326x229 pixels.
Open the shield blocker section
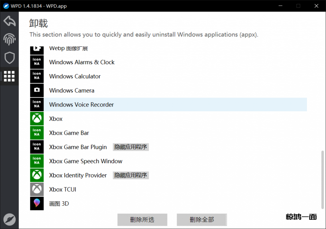pyautogui.click(x=9, y=58)
